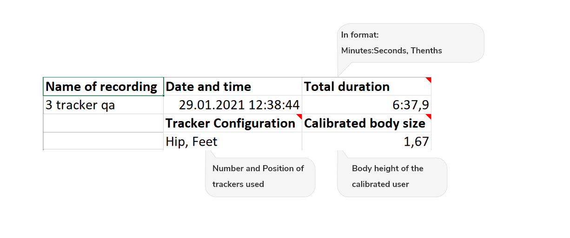Click the 'Number and Position of trackers used' comment
570x238 pixels.
click(258, 176)
